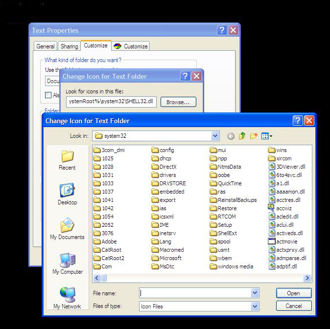
Task: Select the ReinstallBackups folder
Action: [233, 200]
